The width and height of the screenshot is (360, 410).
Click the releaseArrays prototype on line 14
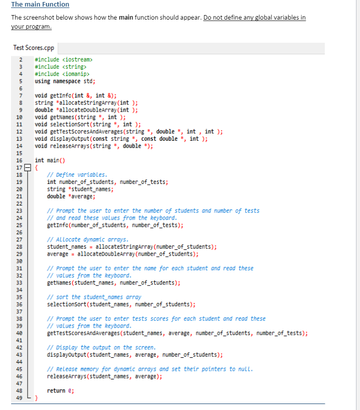click(x=94, y=146)
